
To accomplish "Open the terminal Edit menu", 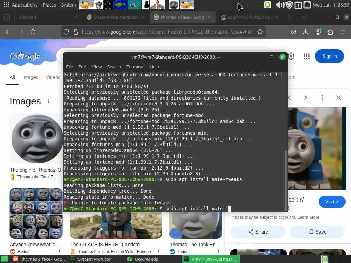I will pos(82,67).
